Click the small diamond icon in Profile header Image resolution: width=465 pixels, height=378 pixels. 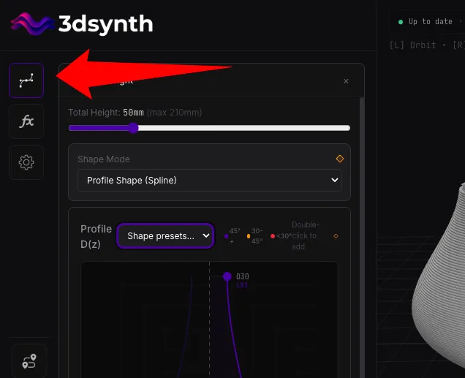336,236
